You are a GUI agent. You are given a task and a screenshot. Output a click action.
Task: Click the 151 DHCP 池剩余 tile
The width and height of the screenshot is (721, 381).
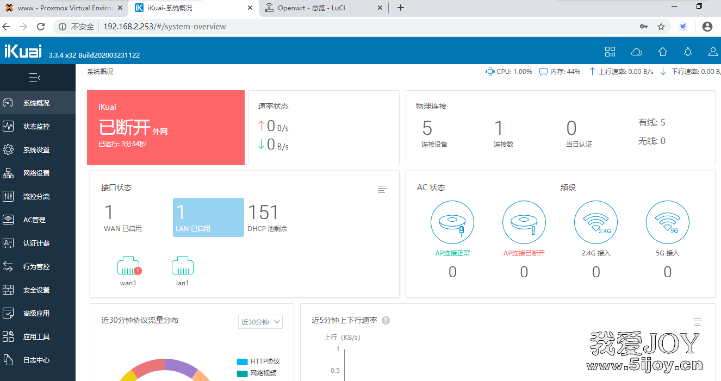click(x=268, y=217)
